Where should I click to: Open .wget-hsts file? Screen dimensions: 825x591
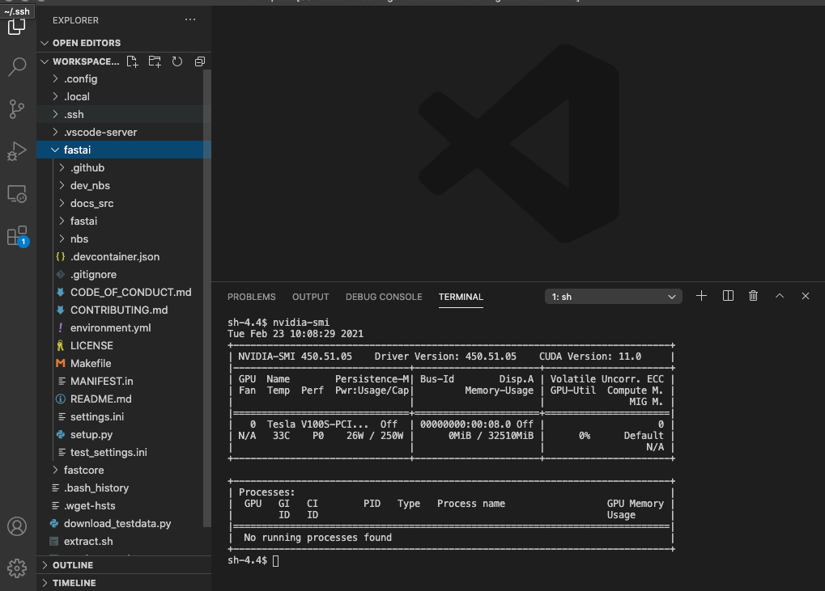point(124,506)
